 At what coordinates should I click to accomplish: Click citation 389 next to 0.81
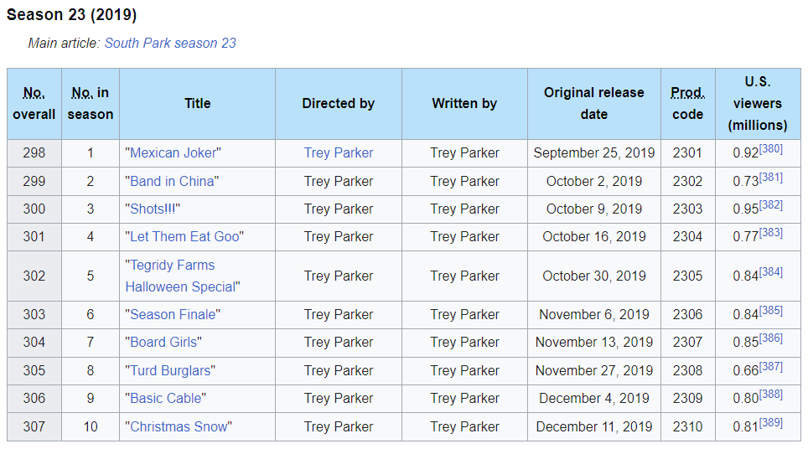click(770, 423)
